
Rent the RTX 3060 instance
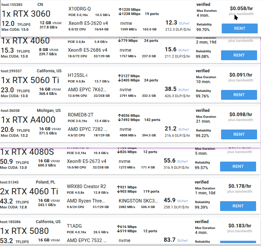coord(239,28)
